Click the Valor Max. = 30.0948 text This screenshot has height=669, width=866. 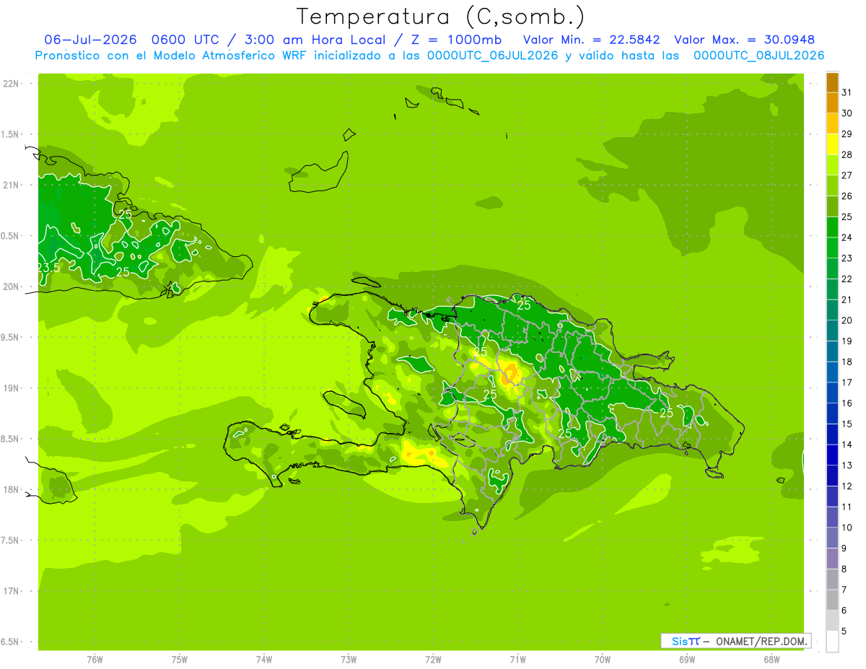(744, 40)
